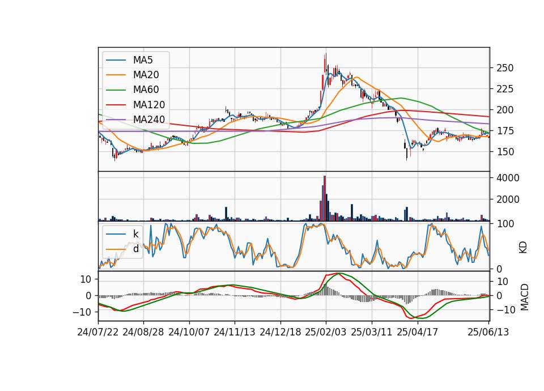
Task: Click the MA5 legend label
Action: 143,60
